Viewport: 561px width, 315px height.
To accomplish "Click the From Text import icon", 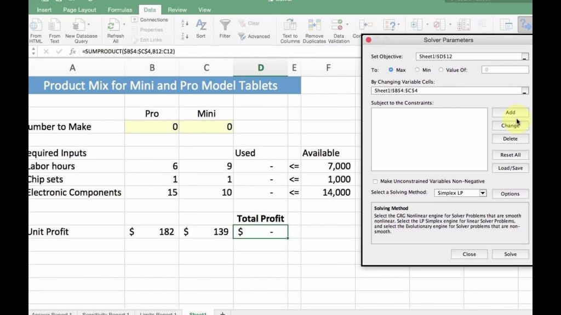I will click(x=54, y=25).
